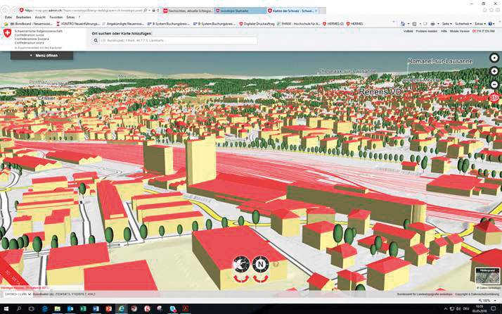Toggle the red 3D view button
This screenshot has width=502, height=314.
point(494,98)
